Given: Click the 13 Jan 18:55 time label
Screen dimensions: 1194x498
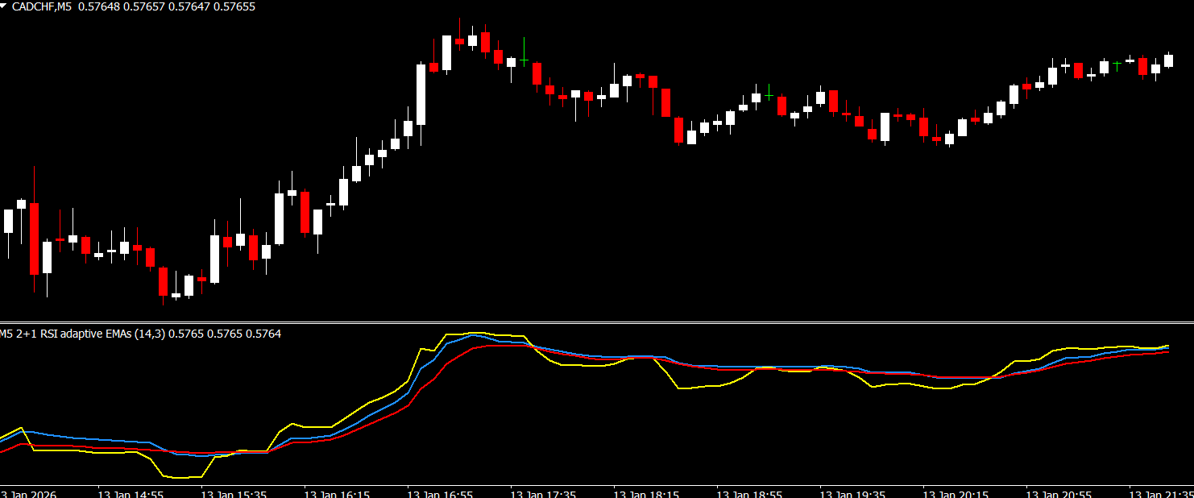Looking at the screenshot, I should [x=749, y=492].
